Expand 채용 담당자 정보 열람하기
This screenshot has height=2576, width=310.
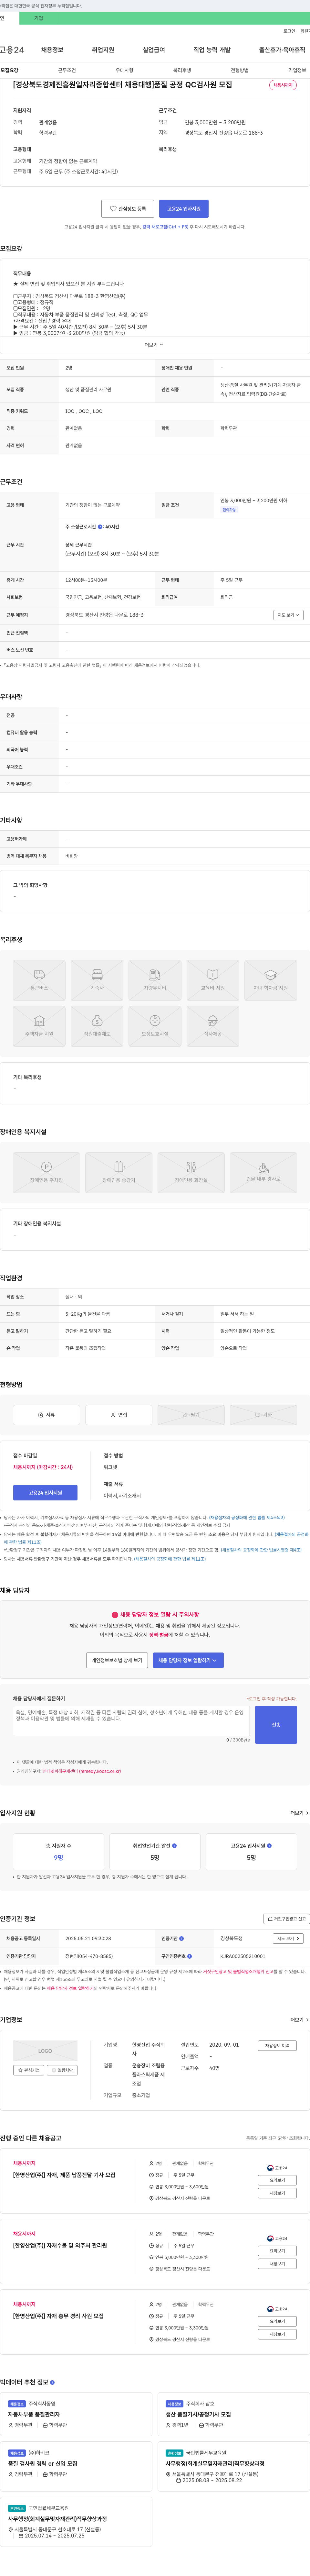point(188,1660)
